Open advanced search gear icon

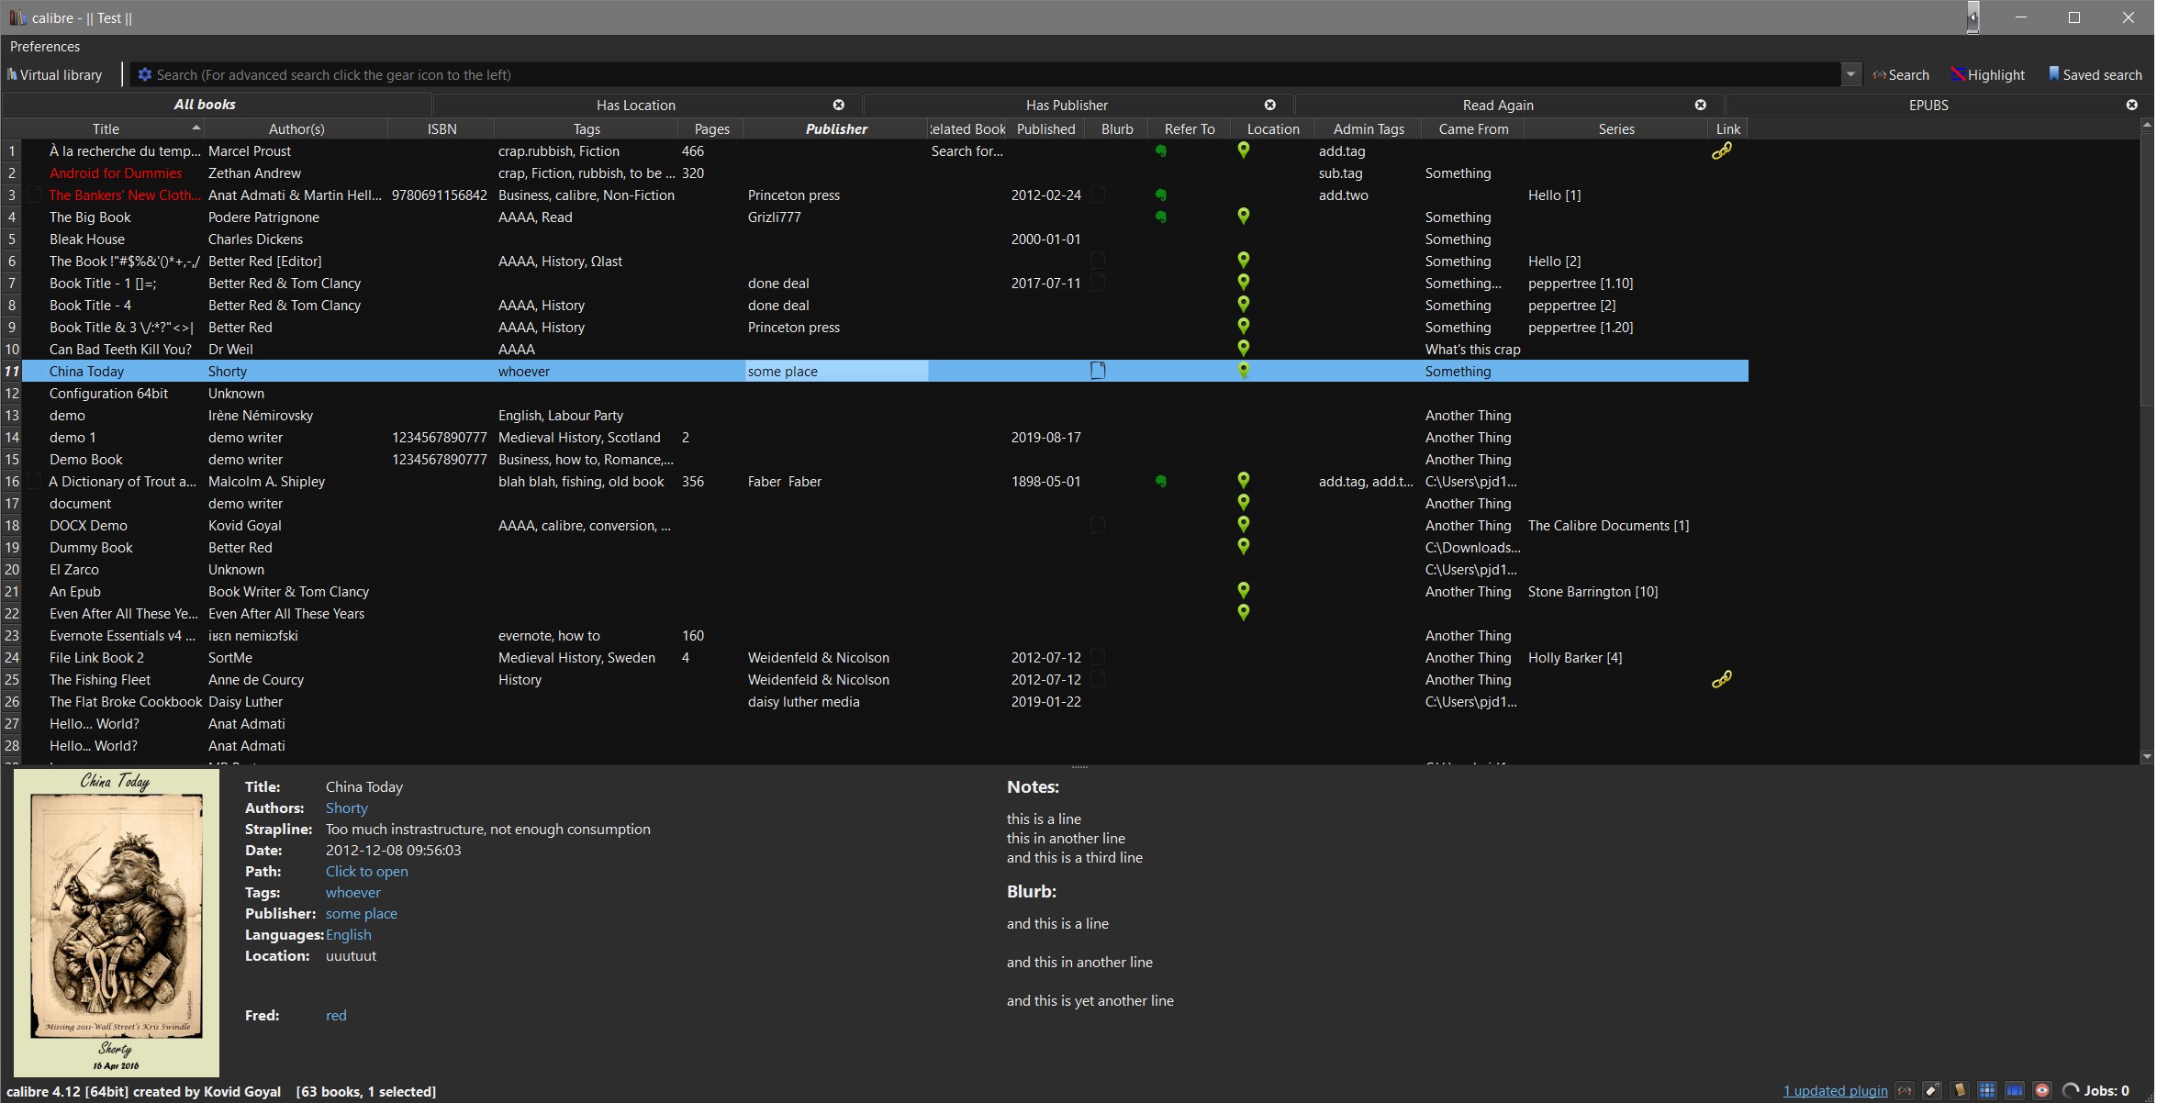(x=144, y=75)
